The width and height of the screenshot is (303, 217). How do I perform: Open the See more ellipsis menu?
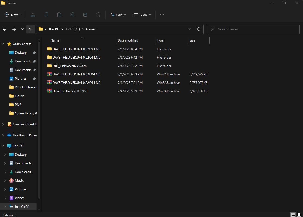pos(162,15)
